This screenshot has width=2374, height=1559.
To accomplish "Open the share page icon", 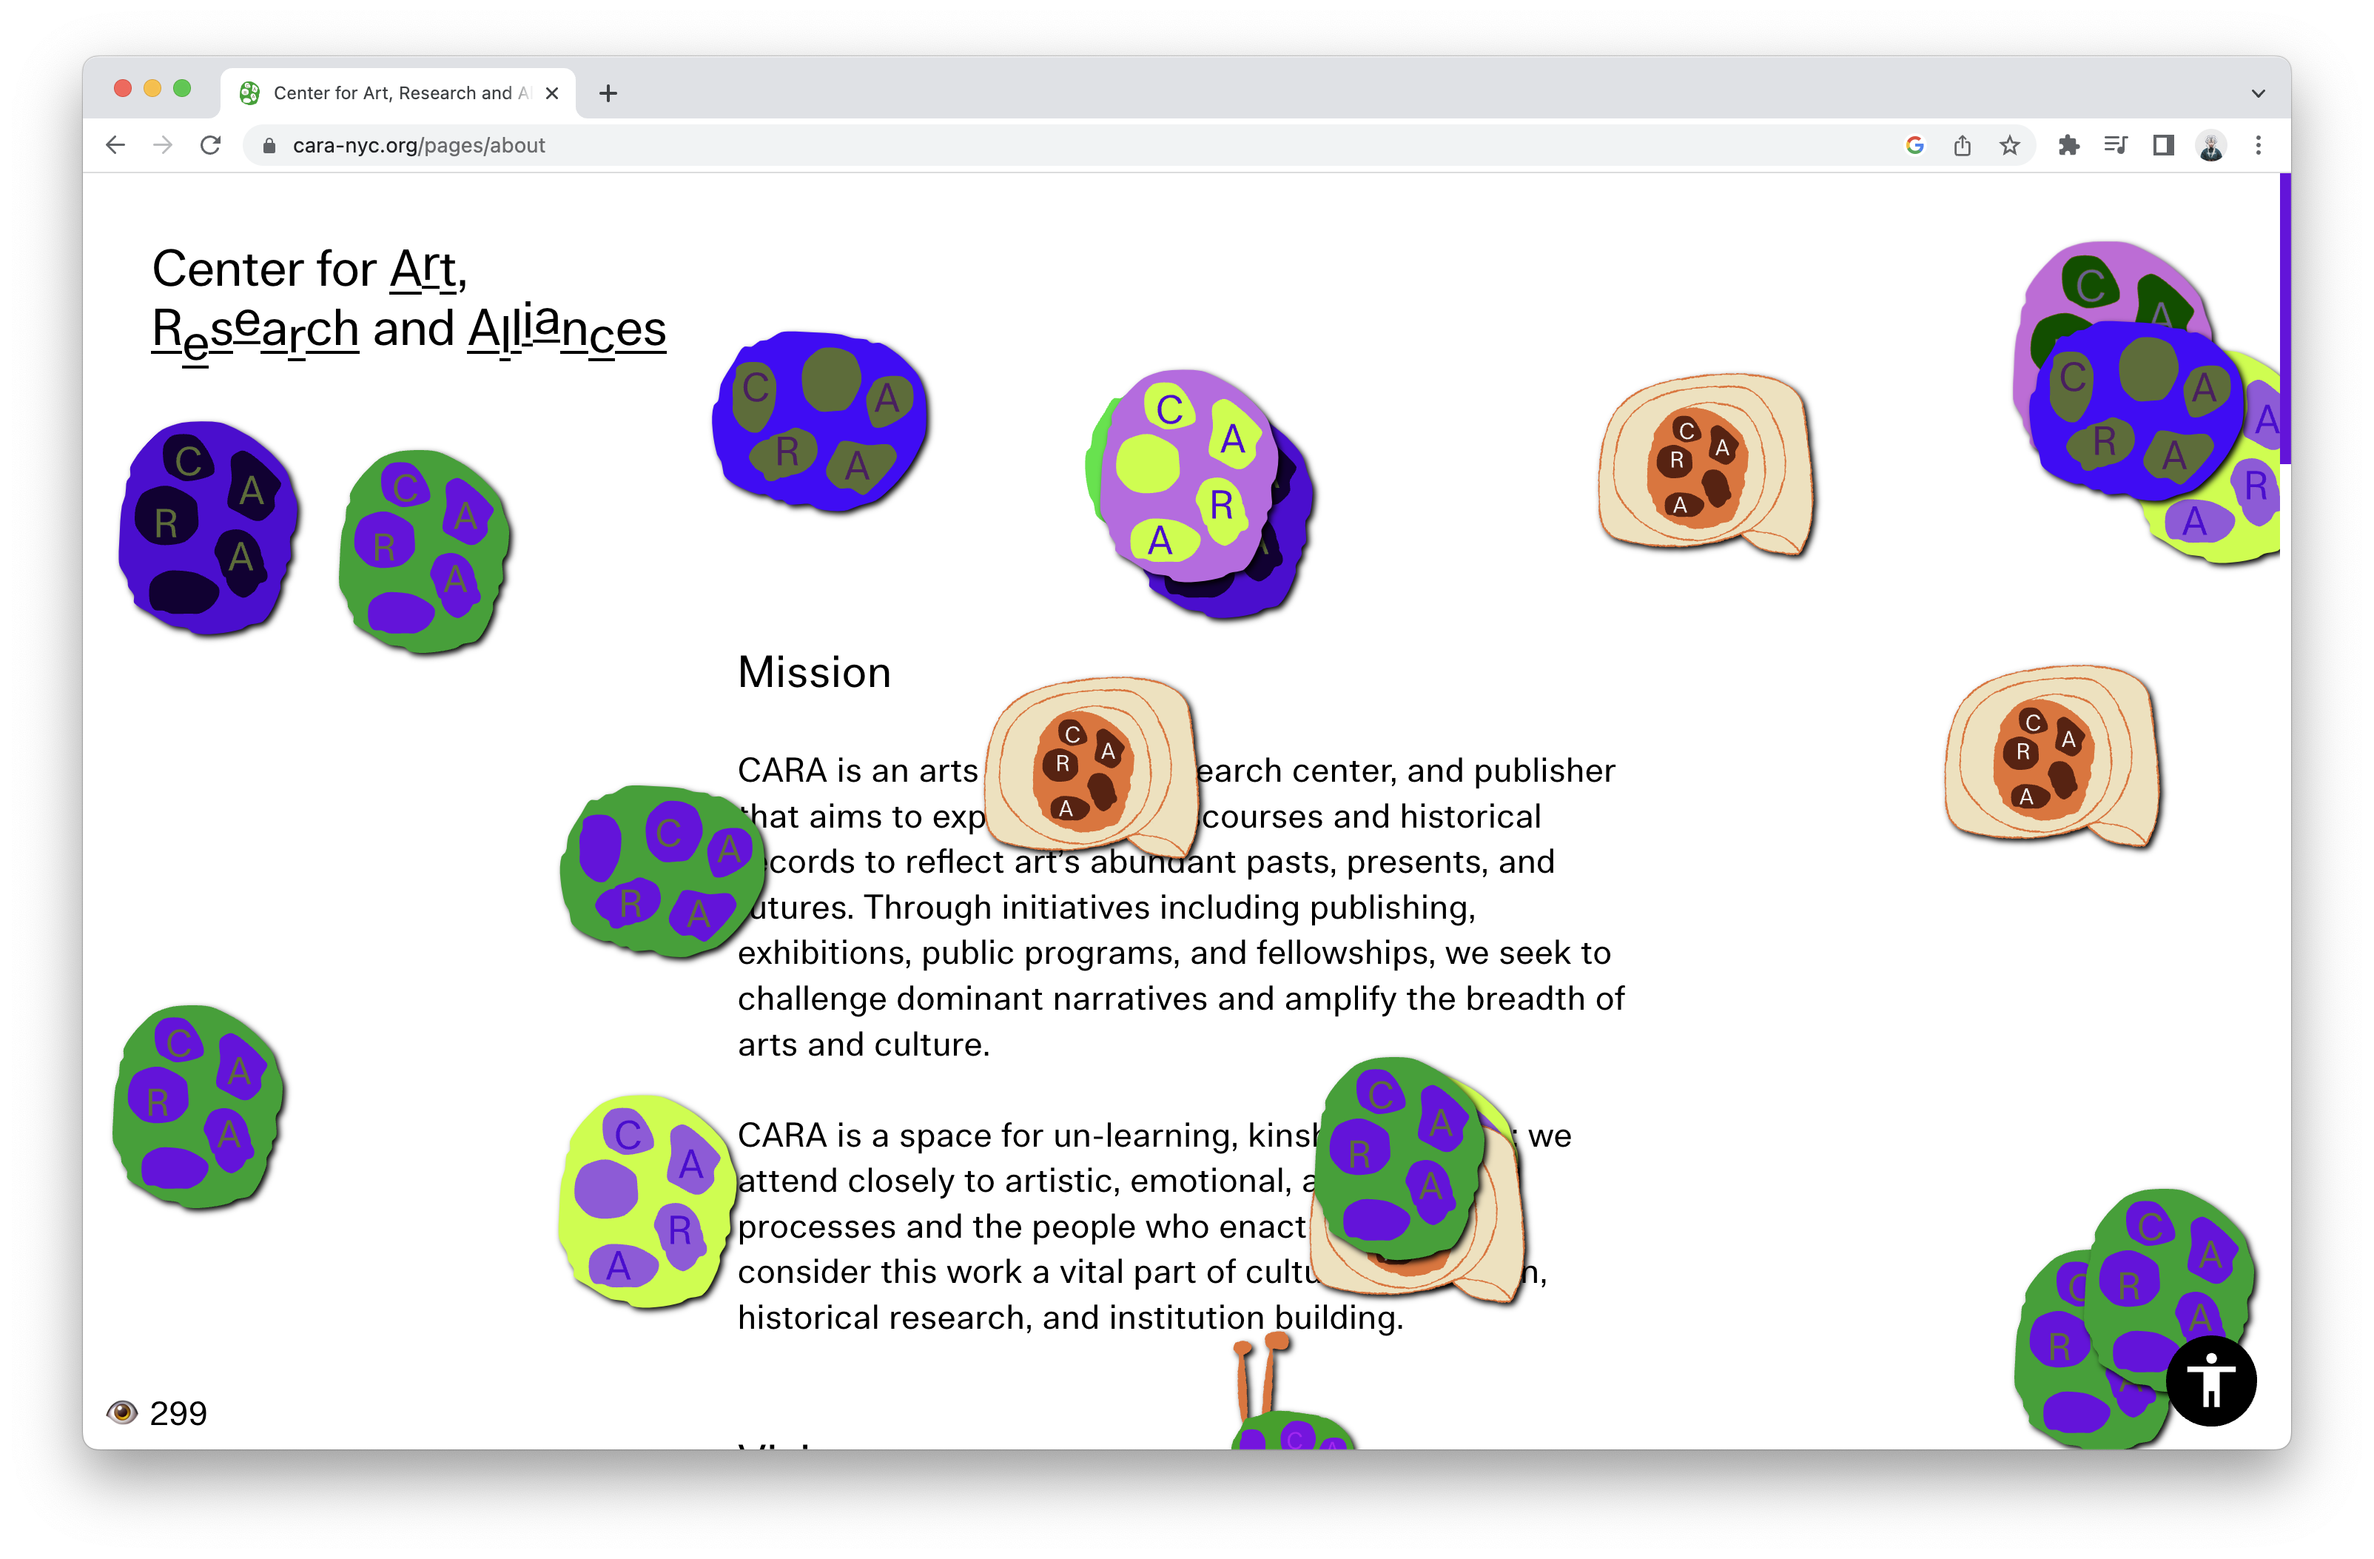I will click(1962, 146).
